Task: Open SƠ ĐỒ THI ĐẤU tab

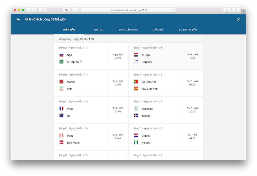Action: coord(188,29)
